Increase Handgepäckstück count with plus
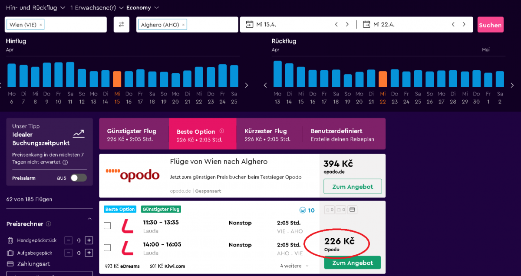Viewport: 521px width, 276px height. (89, 240)
